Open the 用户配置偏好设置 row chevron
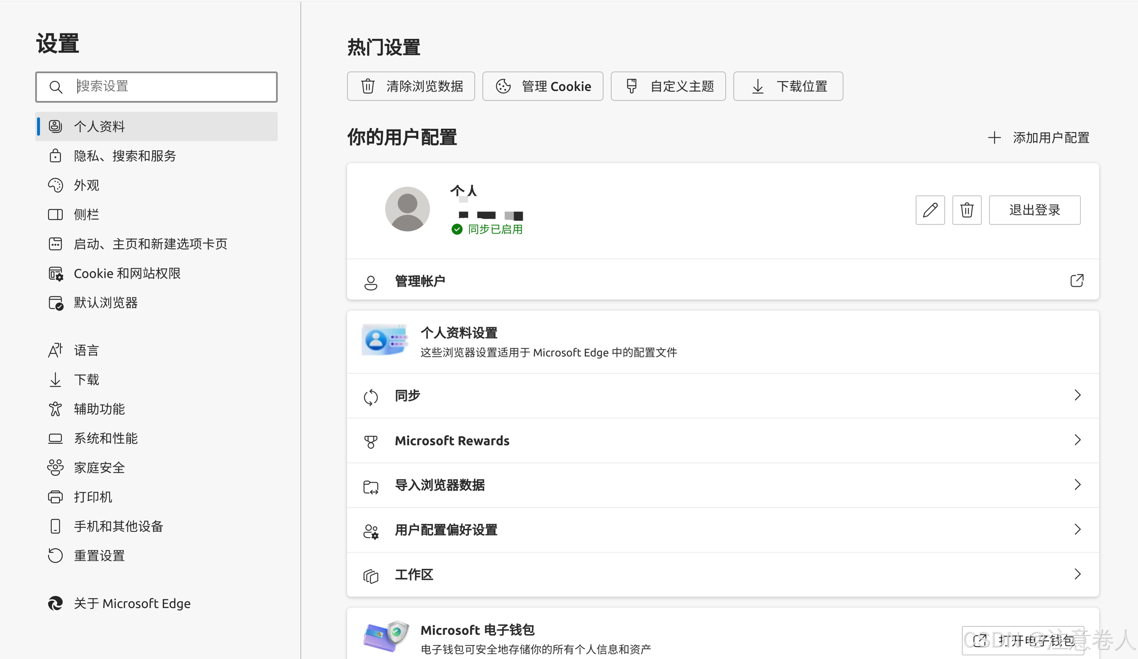The height and width of the screenshot is (659, 1138). (x=1077, y=529)
